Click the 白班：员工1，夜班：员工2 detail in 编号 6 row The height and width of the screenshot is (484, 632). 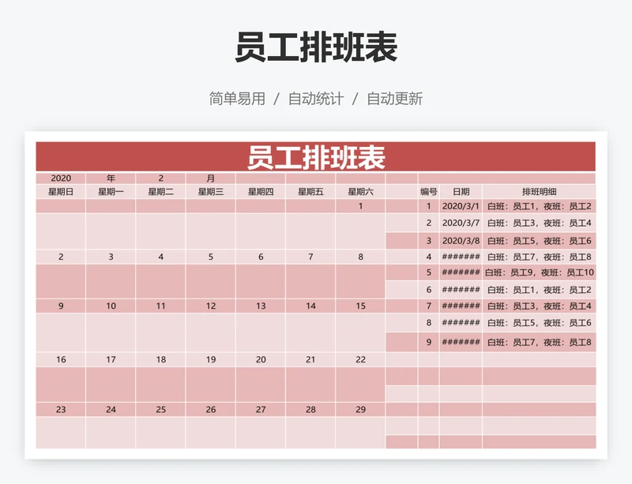[539, 290]
